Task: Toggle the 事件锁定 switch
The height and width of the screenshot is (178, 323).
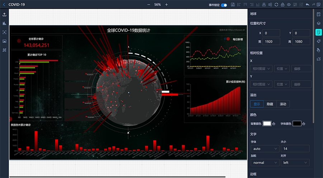Action: [224, 5]
